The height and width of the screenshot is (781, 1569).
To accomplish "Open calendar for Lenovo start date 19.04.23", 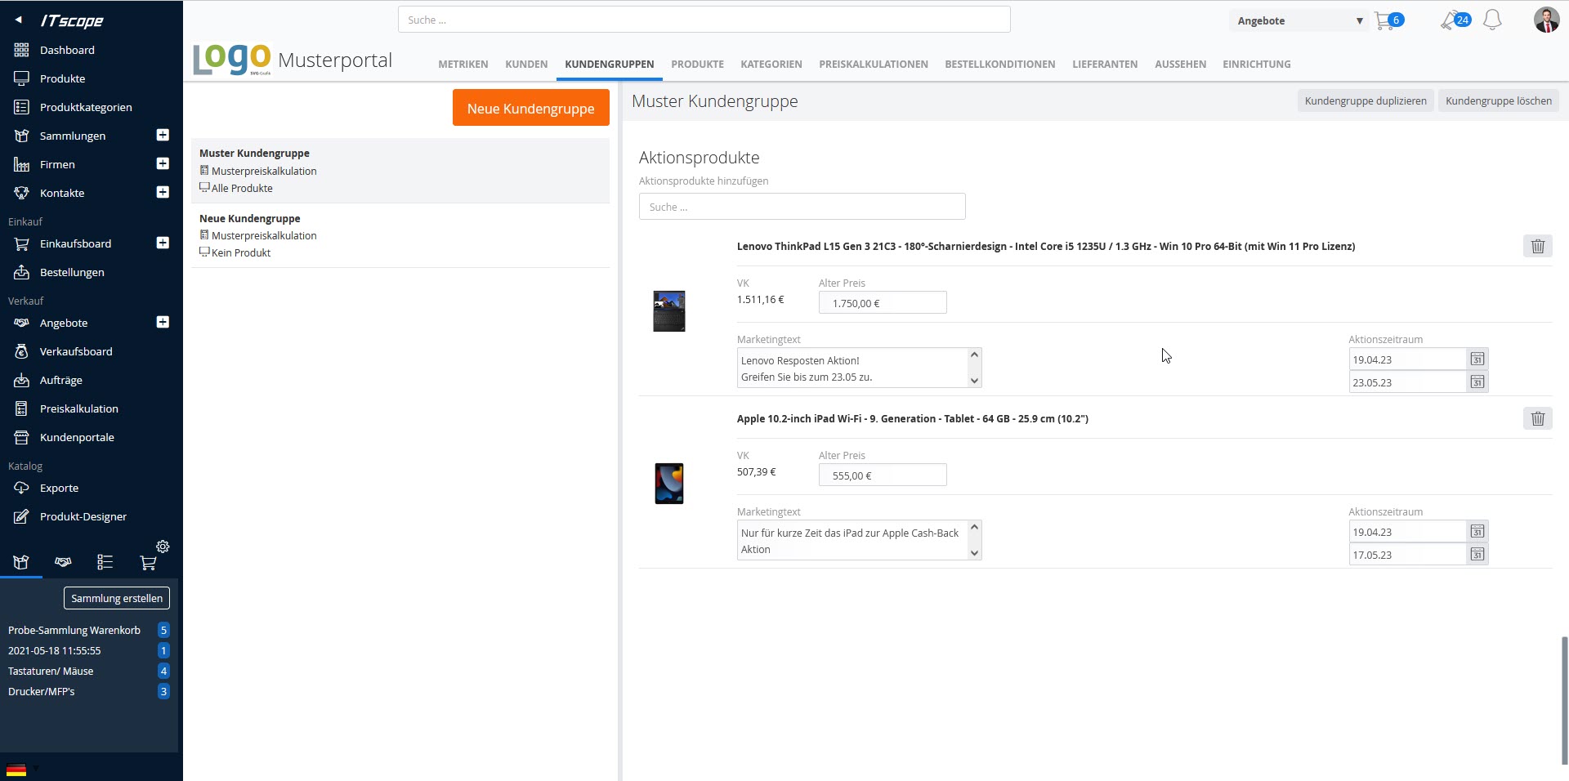I will 1477,359.
